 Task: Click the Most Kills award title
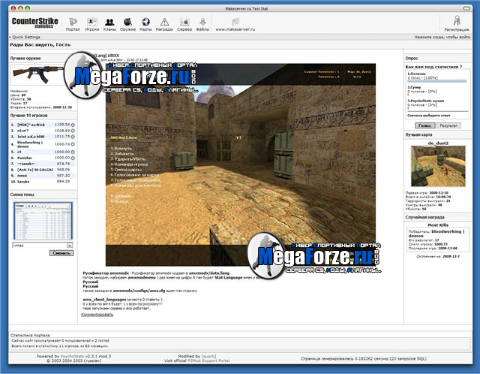(x=438, y=225)
